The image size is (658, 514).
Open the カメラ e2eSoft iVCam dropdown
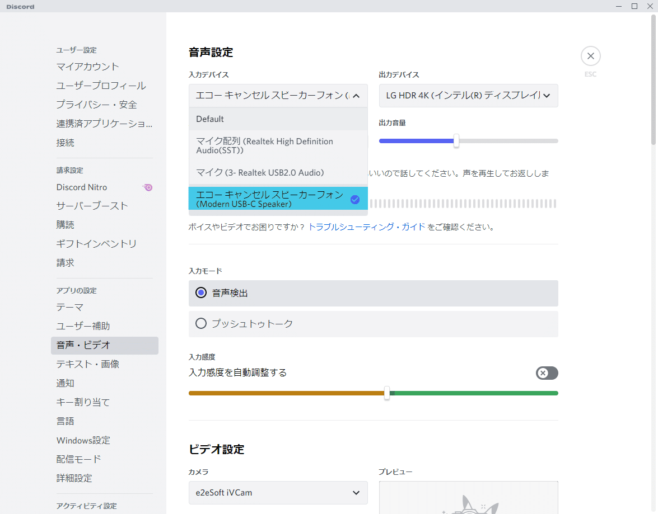278,493
